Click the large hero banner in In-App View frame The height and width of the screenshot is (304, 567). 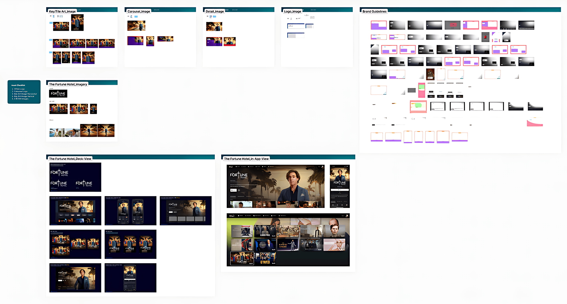(275, 186)
